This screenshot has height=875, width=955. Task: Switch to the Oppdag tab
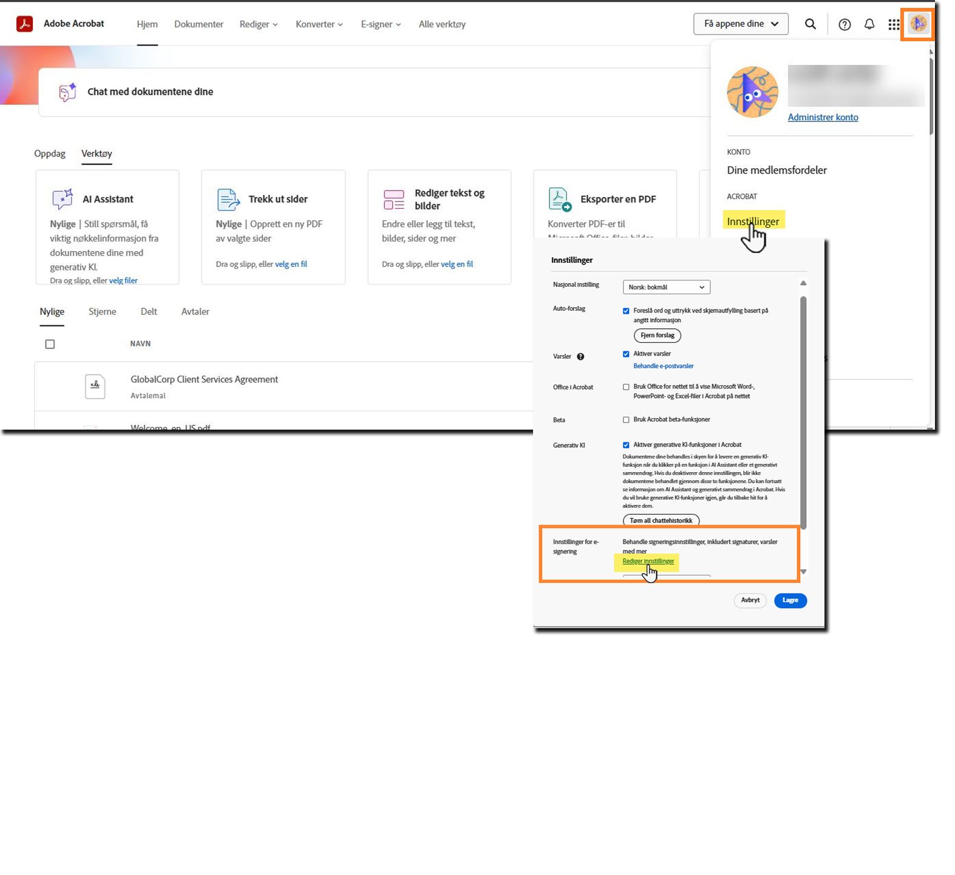(50, 154)
